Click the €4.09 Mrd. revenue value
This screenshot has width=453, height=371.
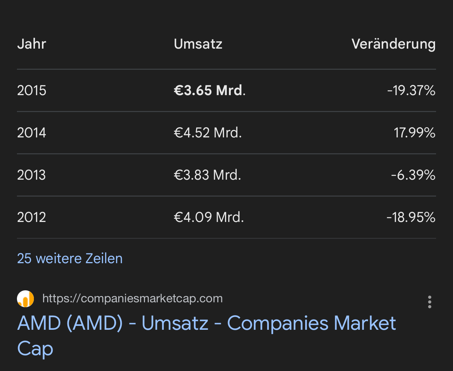point(209,217)
